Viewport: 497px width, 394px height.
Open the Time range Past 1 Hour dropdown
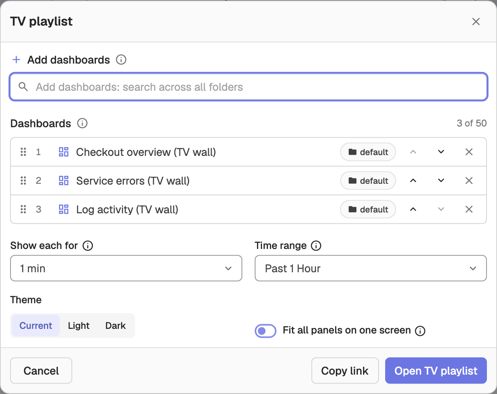point(371,268)
